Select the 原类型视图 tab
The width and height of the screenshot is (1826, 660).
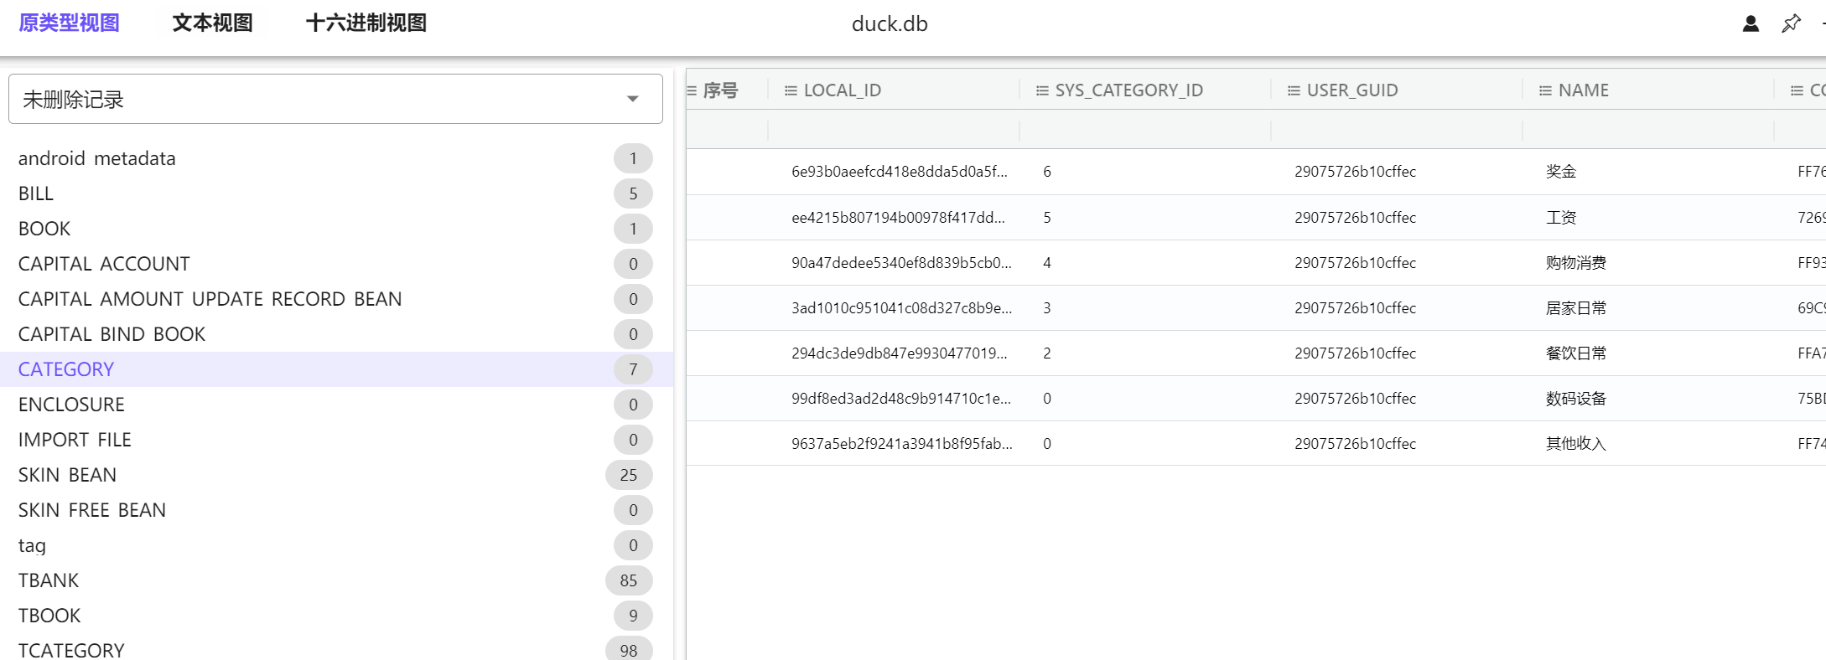pyautogui.click(x=69, y=23)
